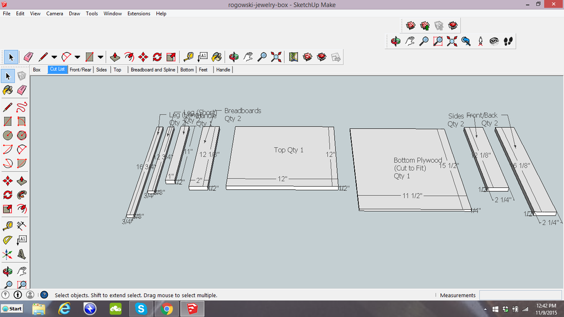Open Google Chrome from the taskbar
Viewport: 564px width, 317px height.
[166, 309]
